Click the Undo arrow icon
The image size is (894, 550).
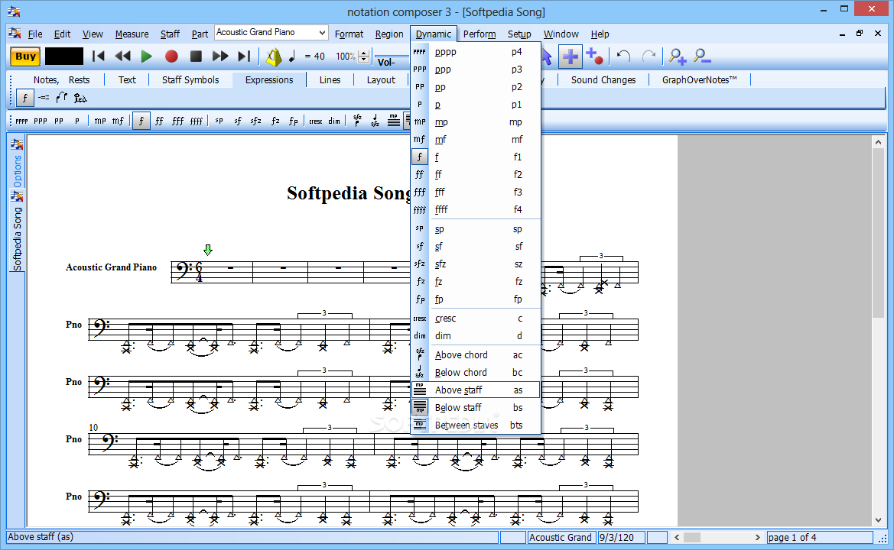[623, 56]
